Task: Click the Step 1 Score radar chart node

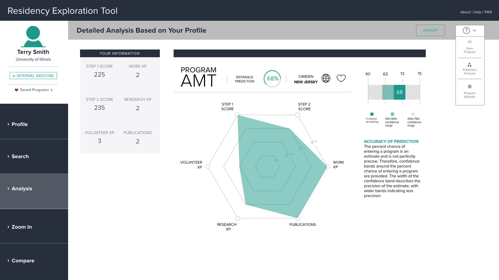Action: (237, 115)
